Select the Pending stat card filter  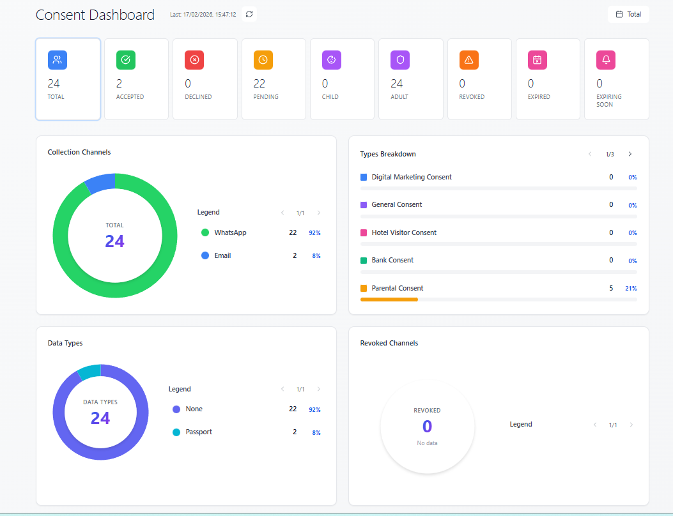(274, 79)
